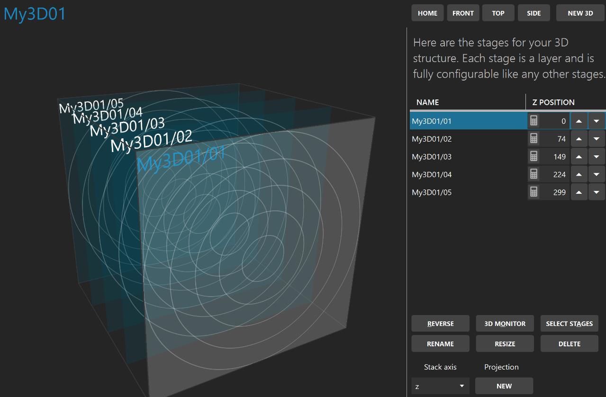Click NEW projection button

[x=504, y=386]
